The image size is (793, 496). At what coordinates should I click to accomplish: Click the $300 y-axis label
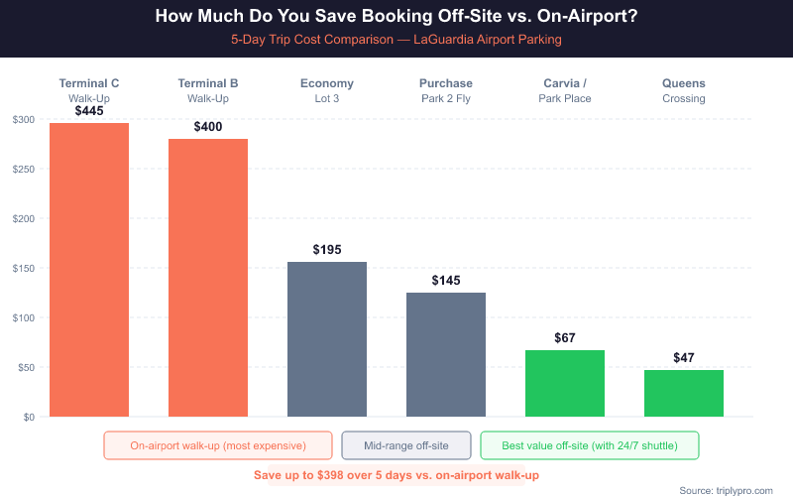[x=23, y=119]
